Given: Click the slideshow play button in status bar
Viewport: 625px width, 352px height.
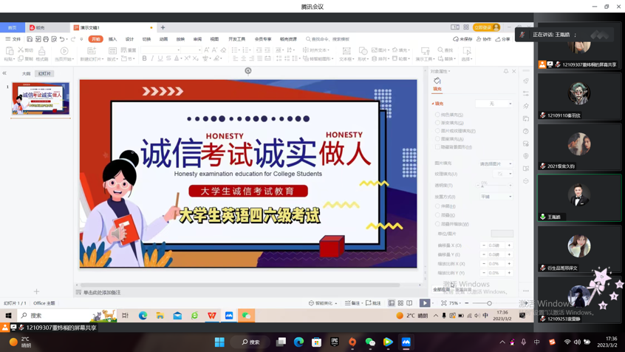Looking at the screenshot, I should (425, 303).
